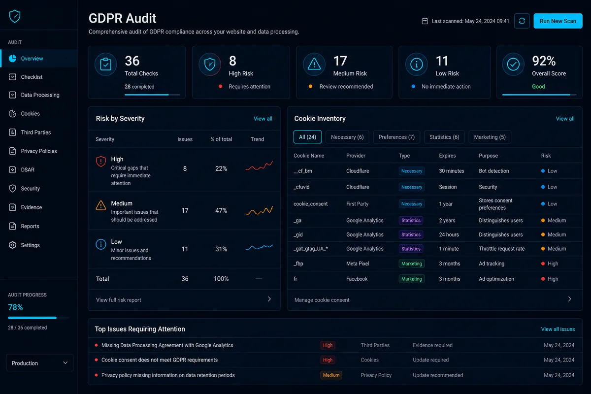Screen dimensions: 591x394
Task: Click the shield logo icon
Action: [15, 17]
